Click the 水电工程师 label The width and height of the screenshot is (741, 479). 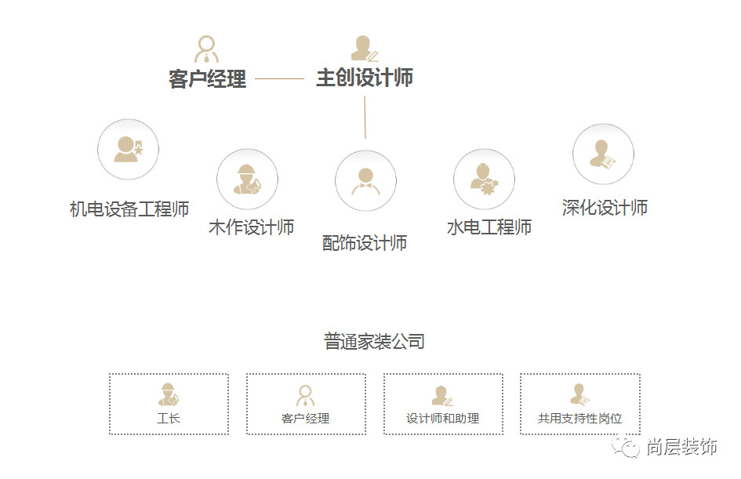(x=489, y=227)
